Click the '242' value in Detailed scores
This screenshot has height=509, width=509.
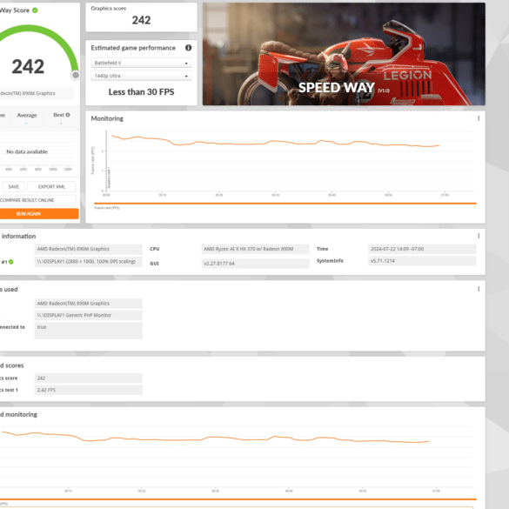pyautogui.click(x=88, y=378)
